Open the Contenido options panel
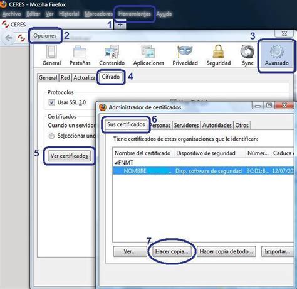The height and width of the screenshot is (289, 297). (112, 55)
